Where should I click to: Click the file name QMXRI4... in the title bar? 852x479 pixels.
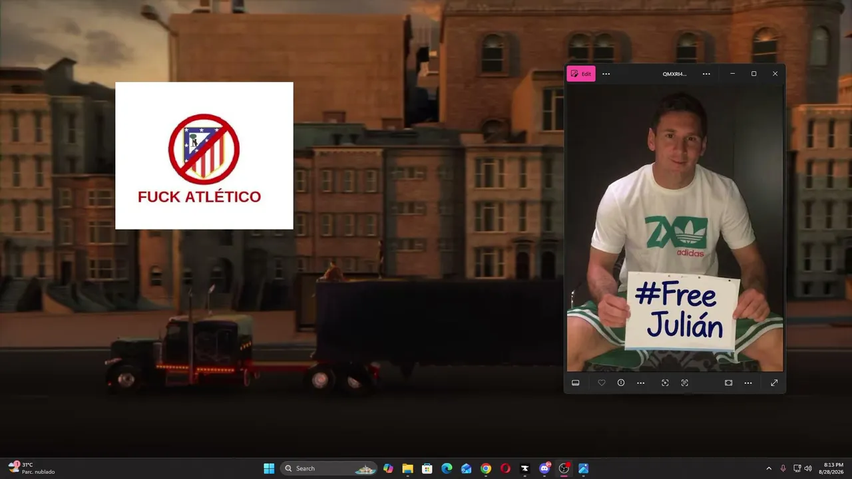674,74
